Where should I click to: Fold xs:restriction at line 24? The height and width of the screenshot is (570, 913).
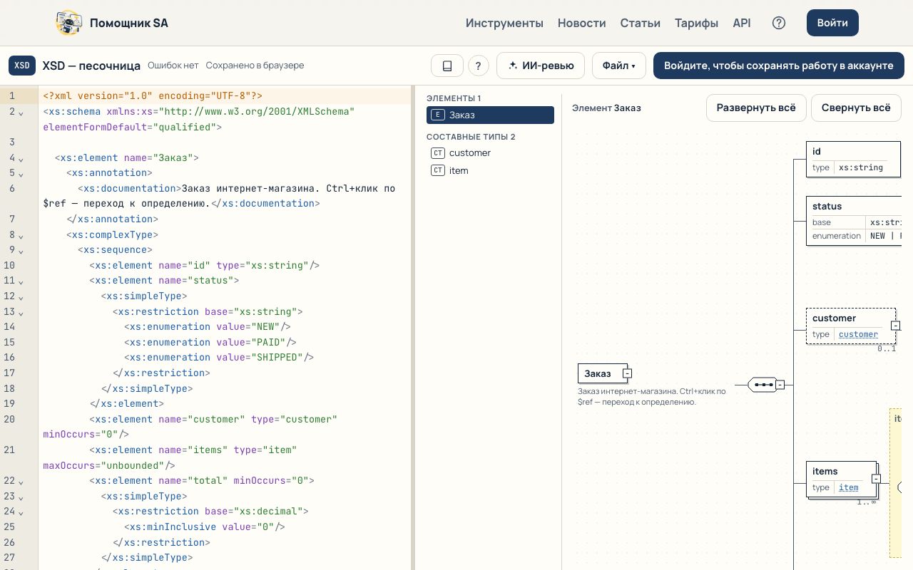coord(21,512)
